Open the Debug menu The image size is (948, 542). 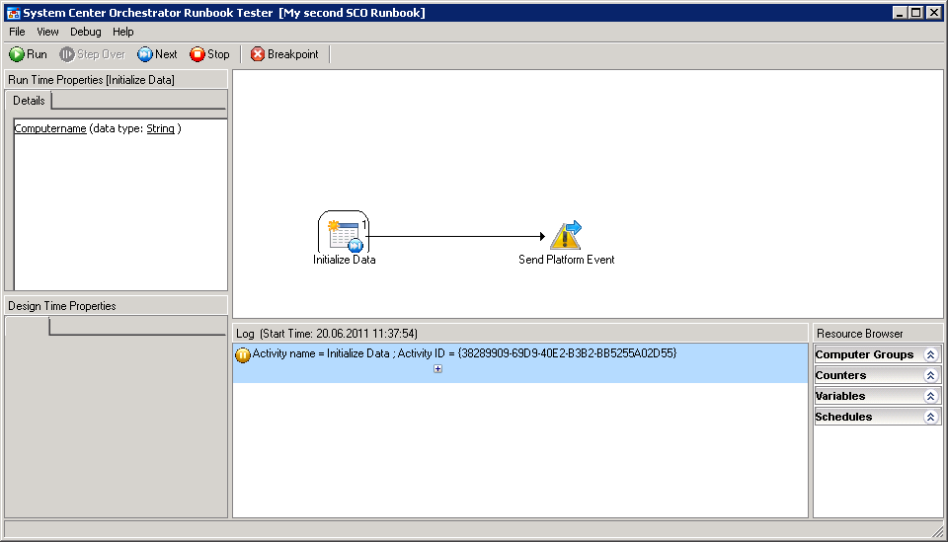[x=86, y=32]
